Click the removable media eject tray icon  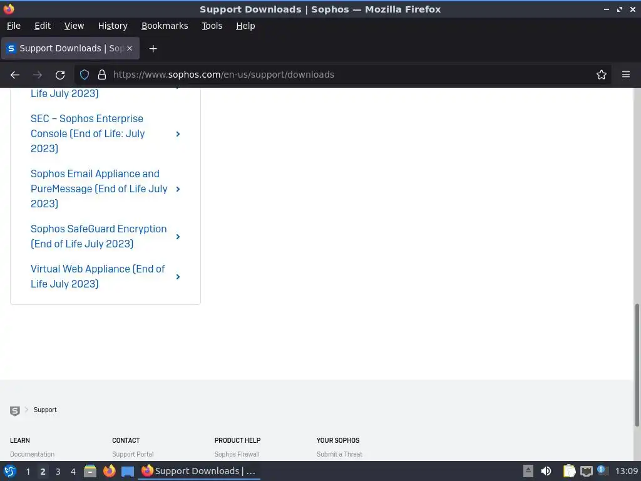click(x=528, y=471)
